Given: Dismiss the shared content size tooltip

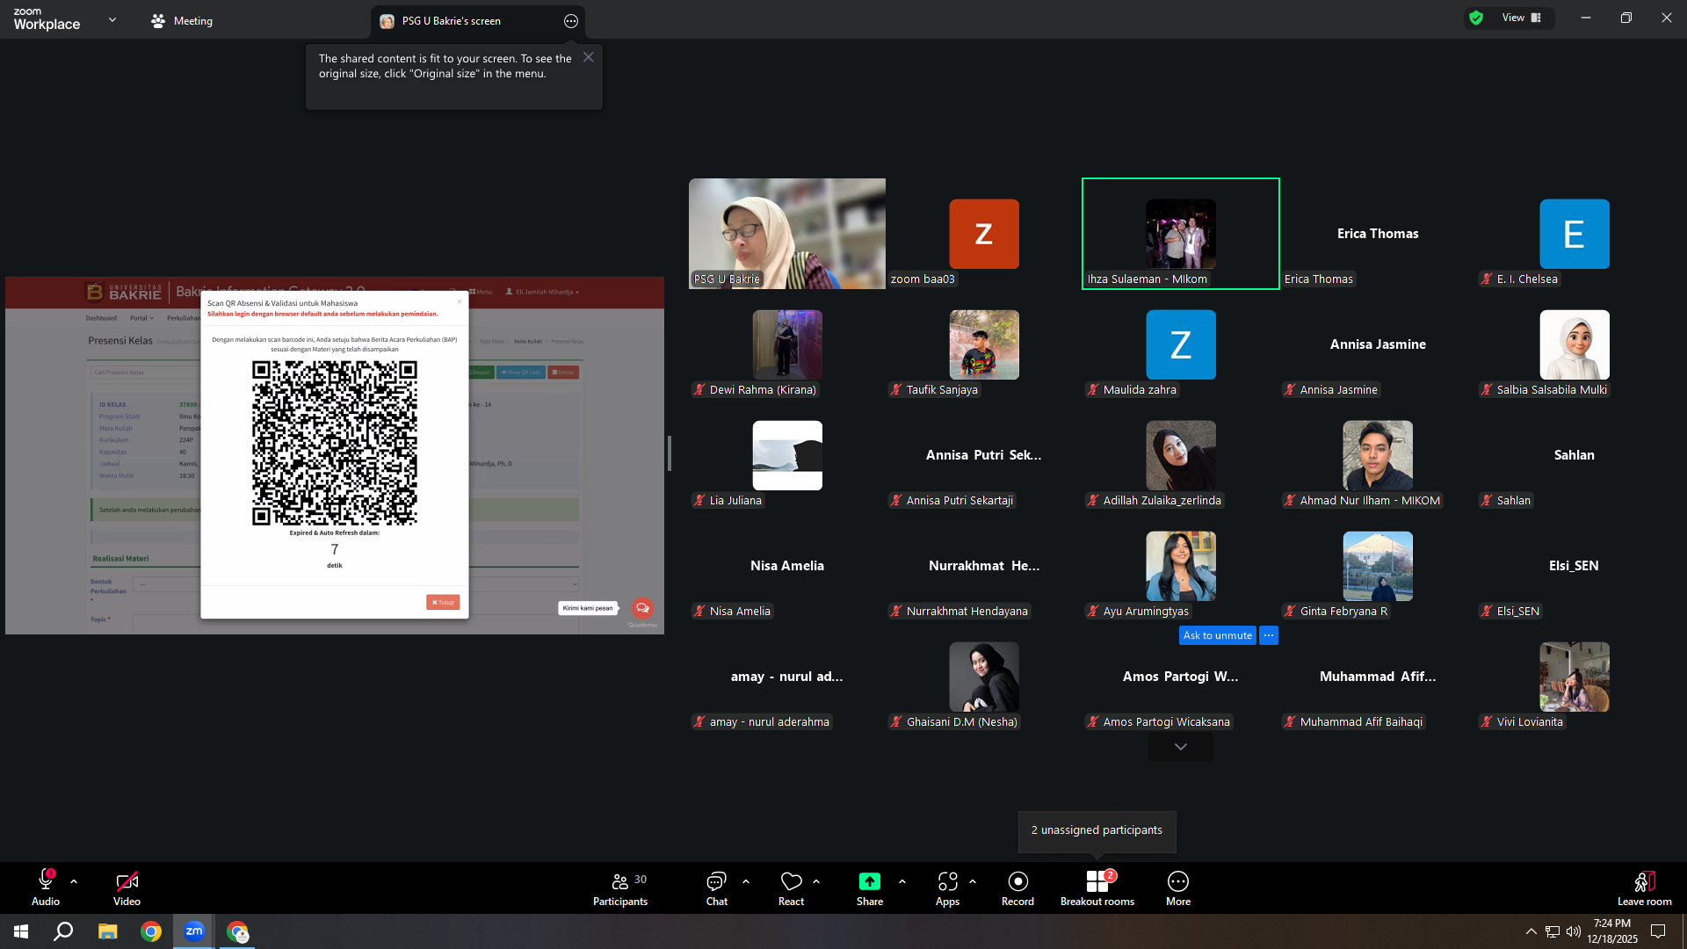Looking at the screenshot, I should 589,57.
